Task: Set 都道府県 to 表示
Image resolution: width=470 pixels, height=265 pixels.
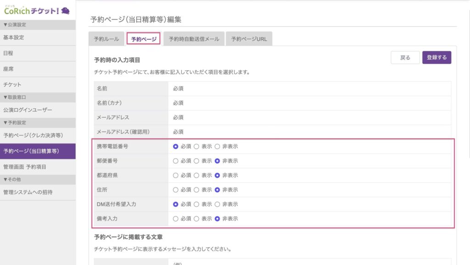Action: point(196,175)
